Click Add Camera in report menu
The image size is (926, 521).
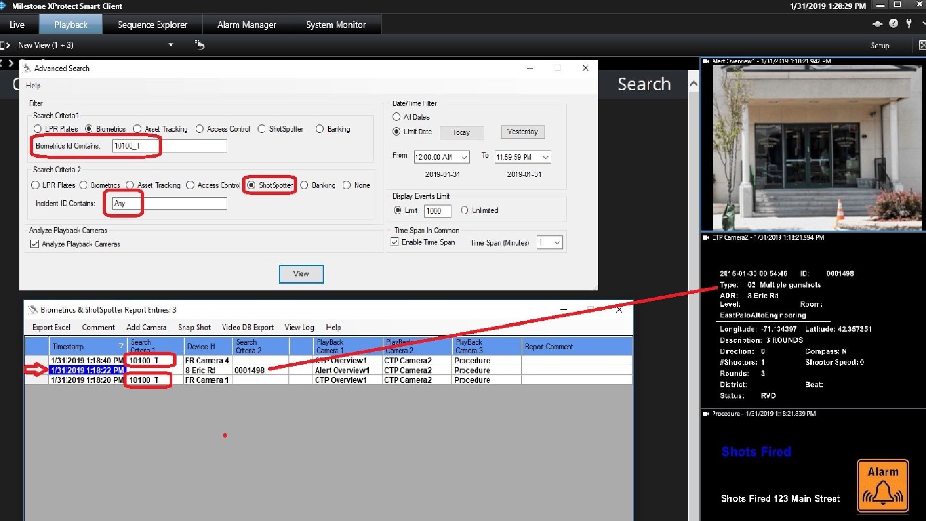click(146, 327)
